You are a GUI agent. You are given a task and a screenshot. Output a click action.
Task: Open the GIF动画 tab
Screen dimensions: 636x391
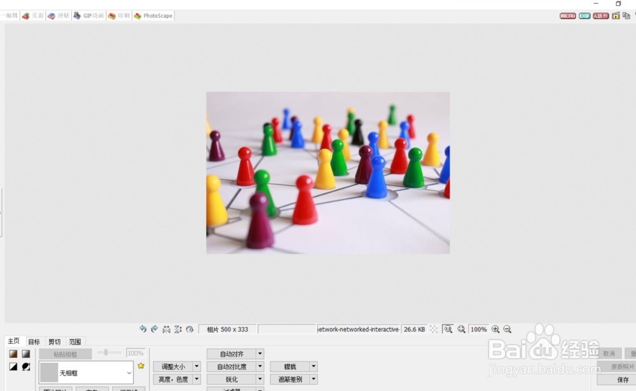pos(89,16)
